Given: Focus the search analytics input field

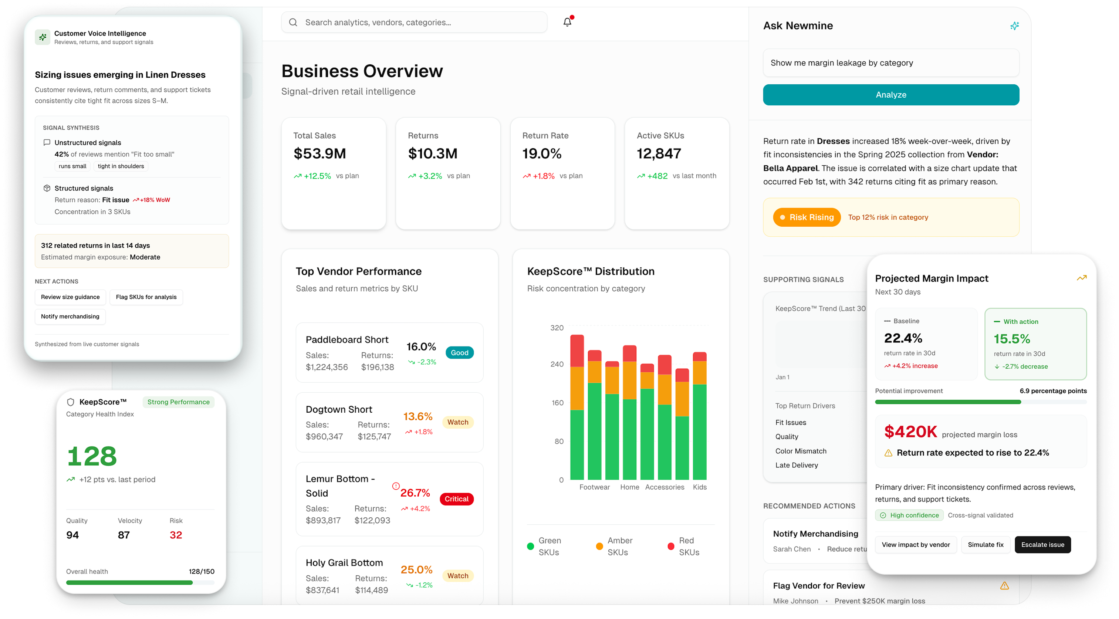Looking at the screenshot, I should click(417, 22).
